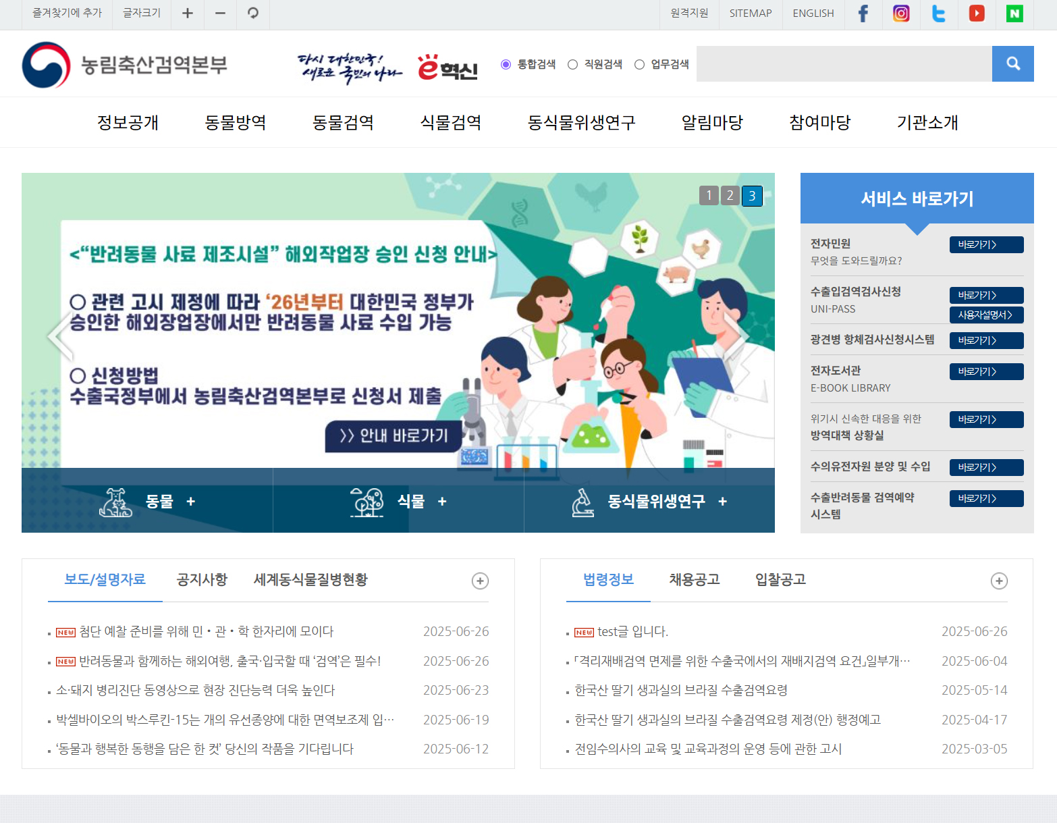Open the YouTube channel icon
The width and height of the screenshot is (1057, 823).
pos(976,13)
